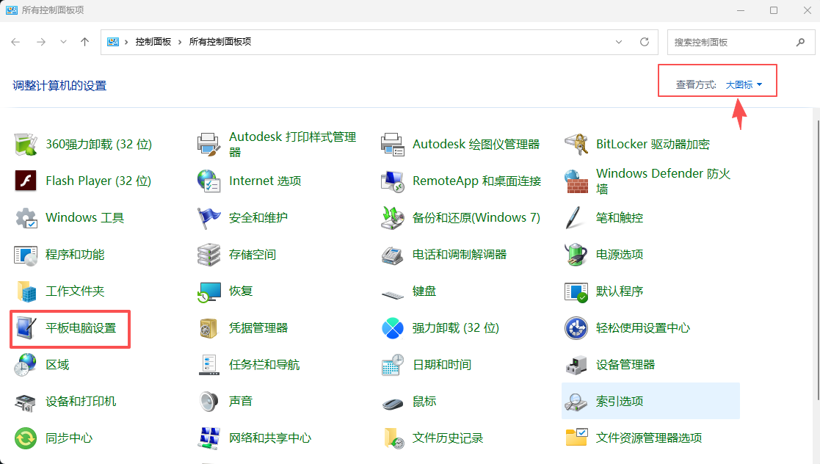This screenshot has height=464, width=820.
Task: Click the 设备和打印机 icon
Action: click(x=26, y=402)
